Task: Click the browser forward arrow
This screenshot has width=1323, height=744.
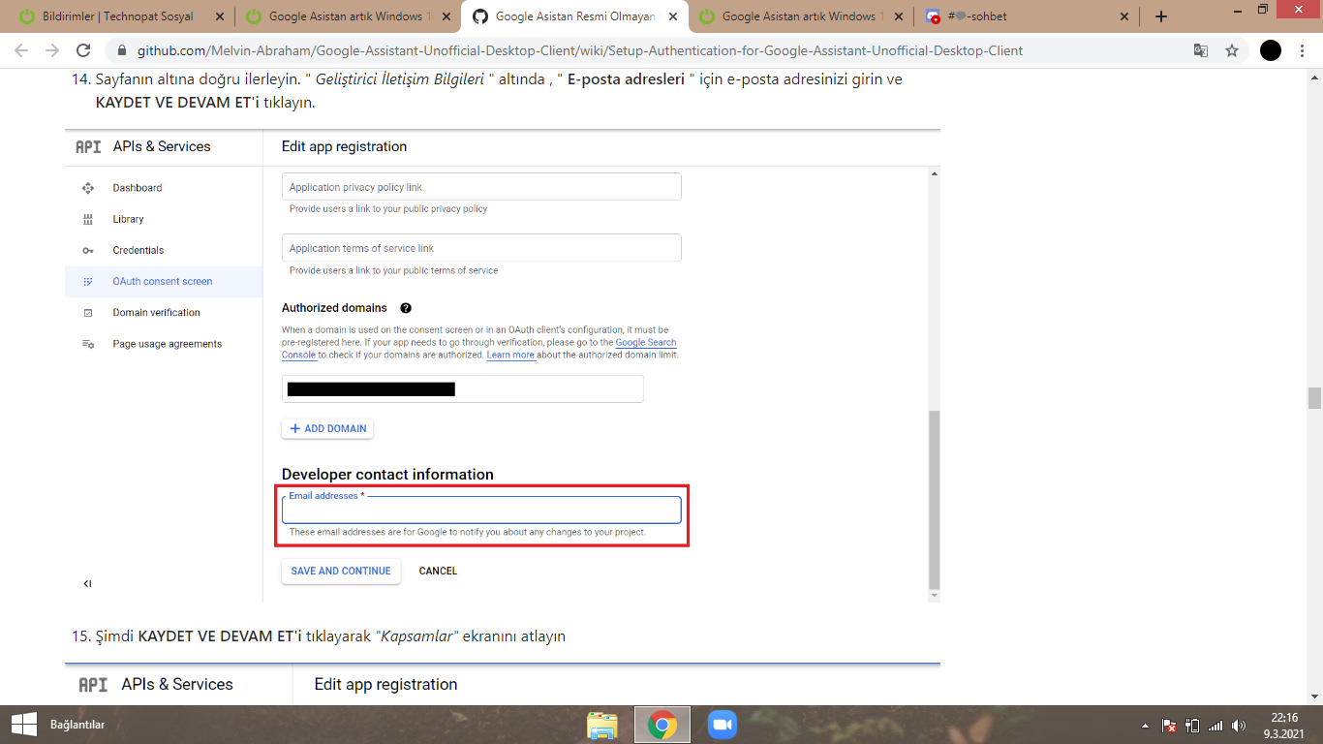Action: click(52, 50)
